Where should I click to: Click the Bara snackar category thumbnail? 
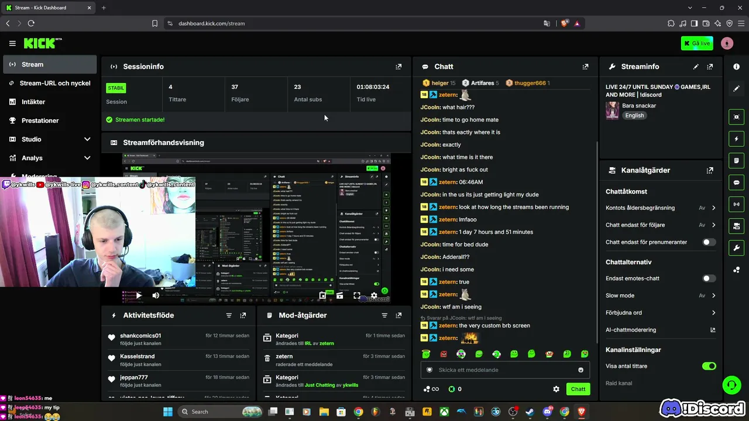pyautogui.click(x=612, y=111)
